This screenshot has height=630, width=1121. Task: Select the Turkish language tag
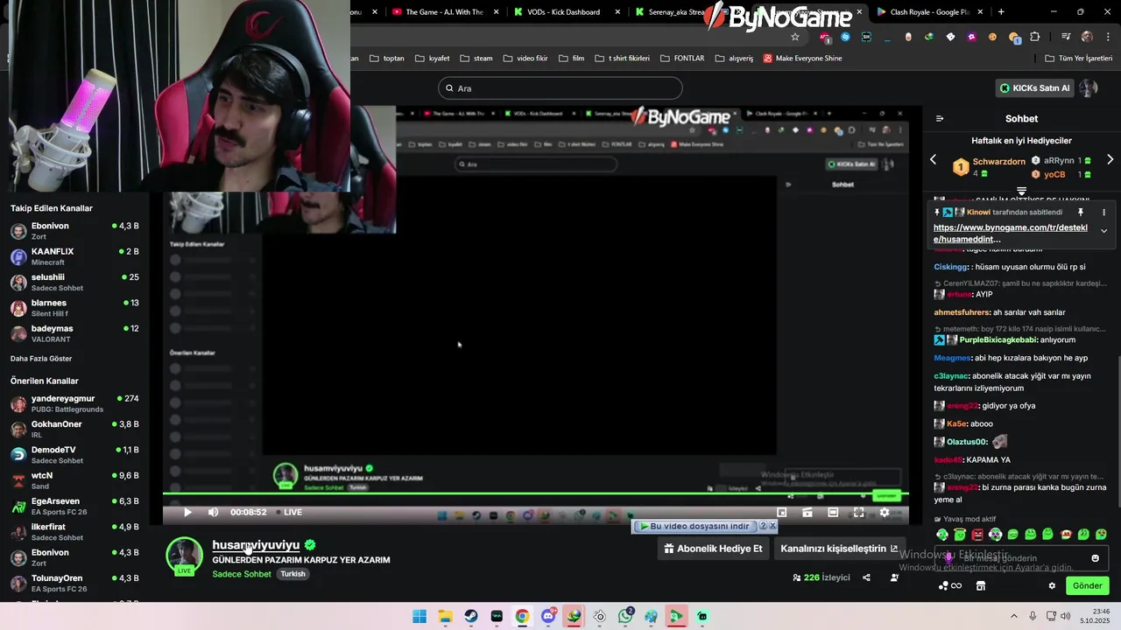293,574
